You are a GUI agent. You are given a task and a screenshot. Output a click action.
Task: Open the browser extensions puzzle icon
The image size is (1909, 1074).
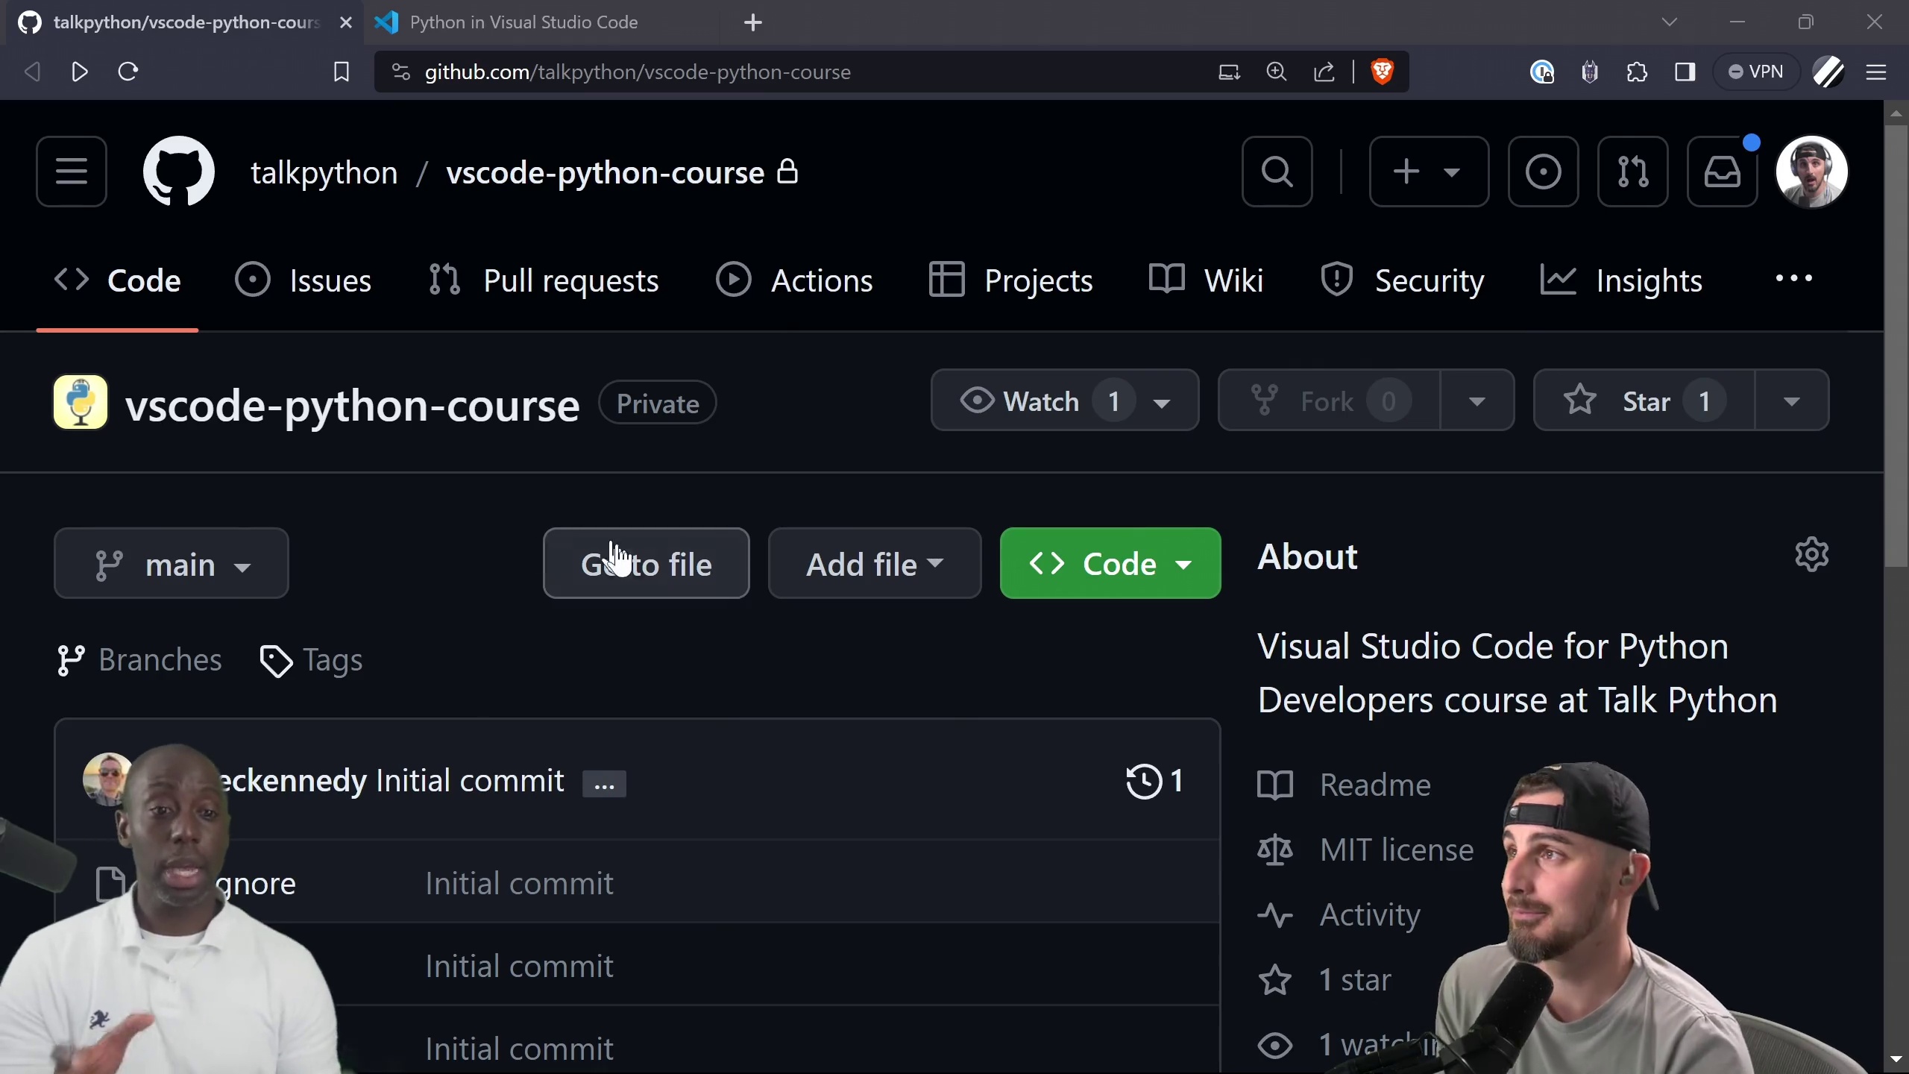click(1637, 72)
